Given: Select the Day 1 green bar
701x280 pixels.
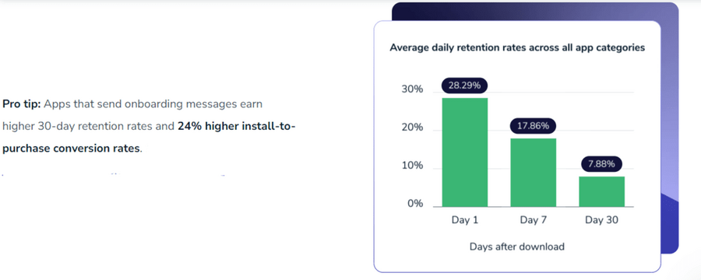Looking at the screenshot, I should click(465, 152).
